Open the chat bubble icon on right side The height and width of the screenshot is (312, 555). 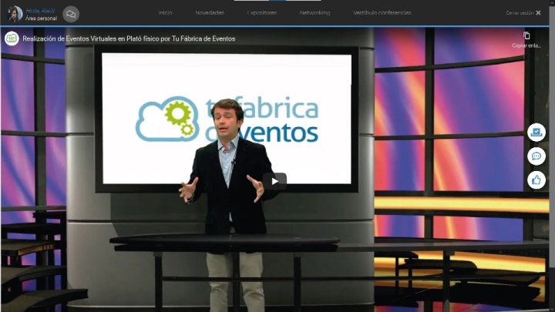[x=536, y=156]
